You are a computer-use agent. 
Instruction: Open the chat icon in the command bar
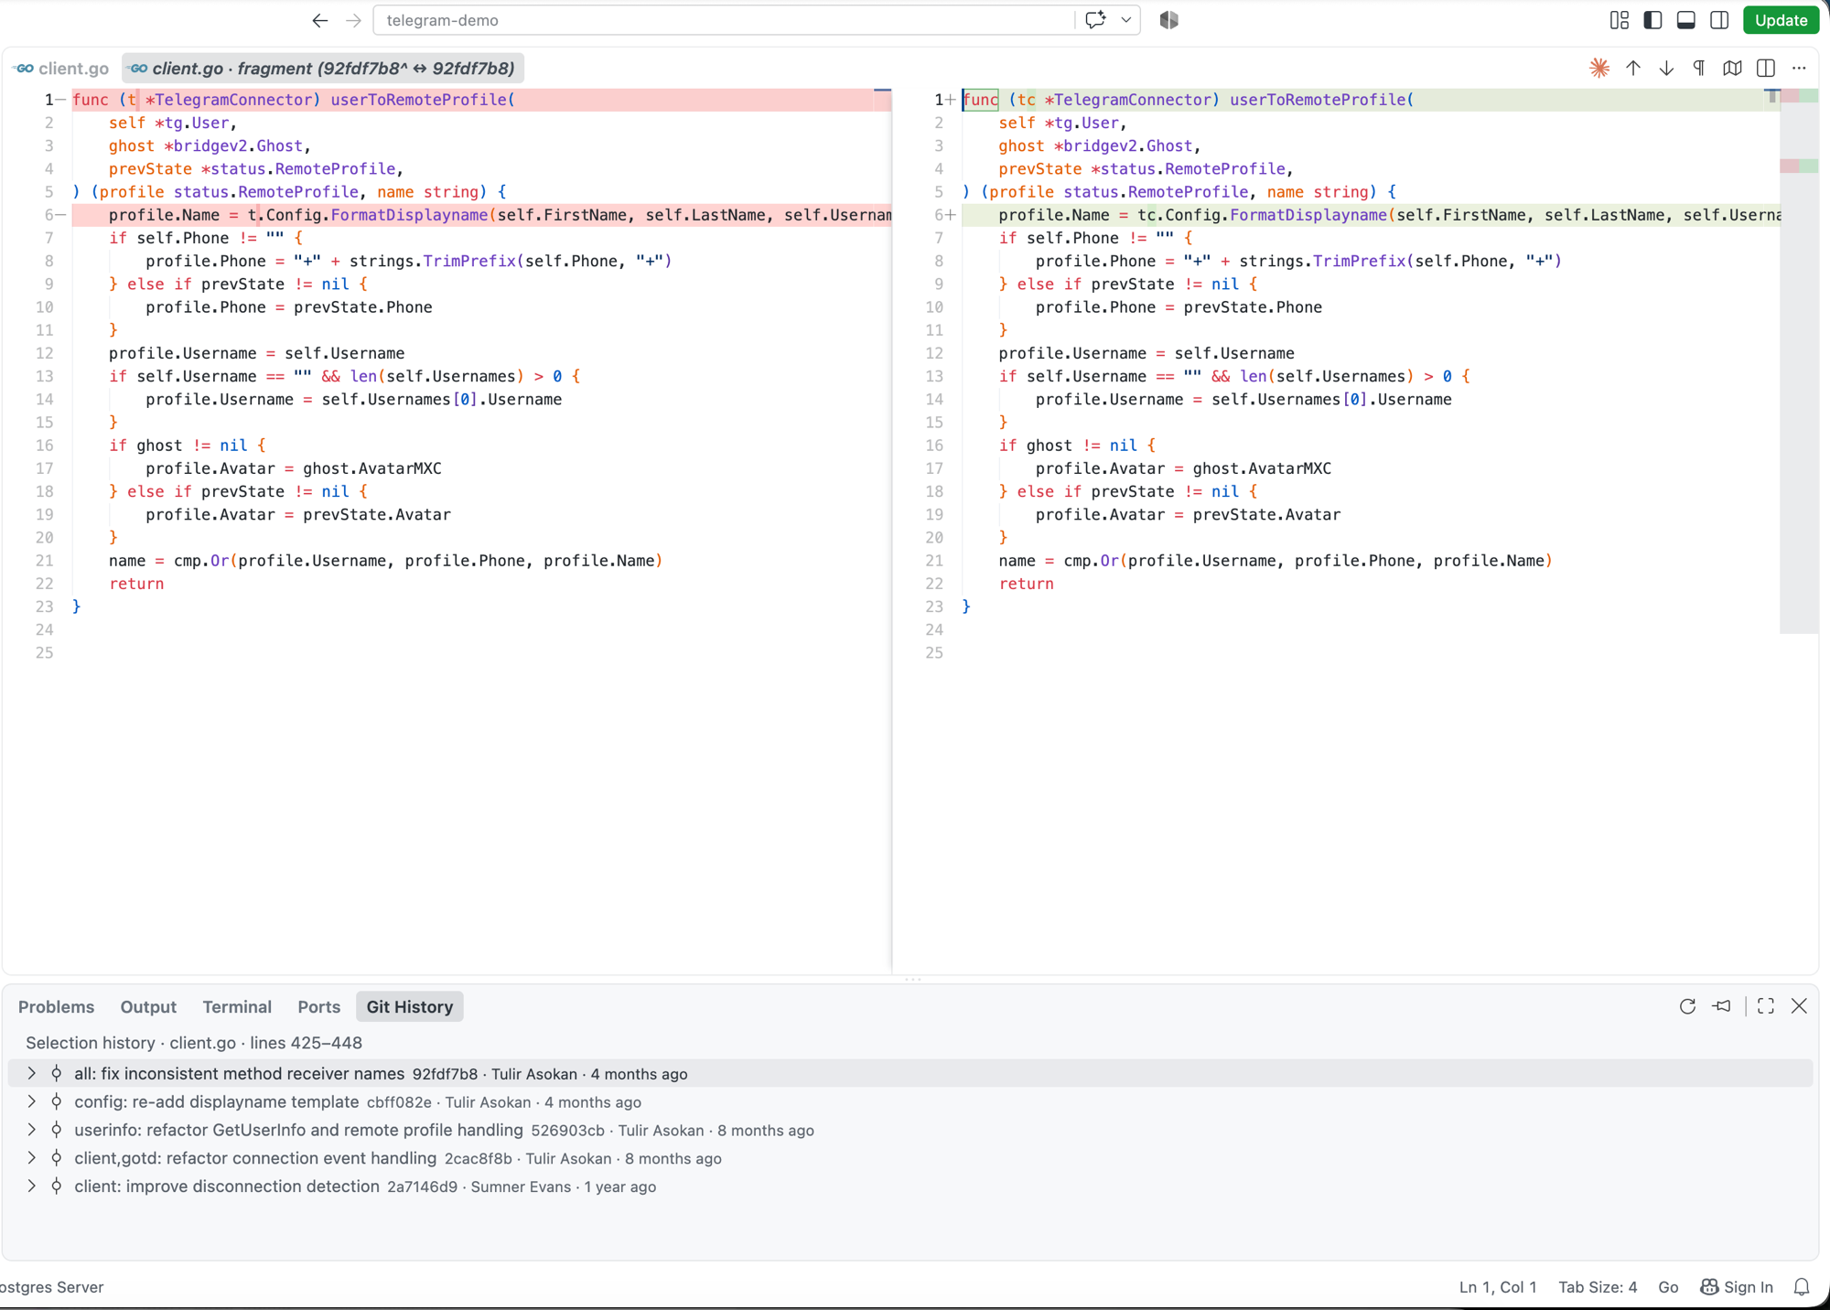(x=1095, y=20)
